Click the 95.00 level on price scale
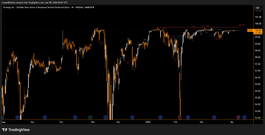 pos(258,98)
